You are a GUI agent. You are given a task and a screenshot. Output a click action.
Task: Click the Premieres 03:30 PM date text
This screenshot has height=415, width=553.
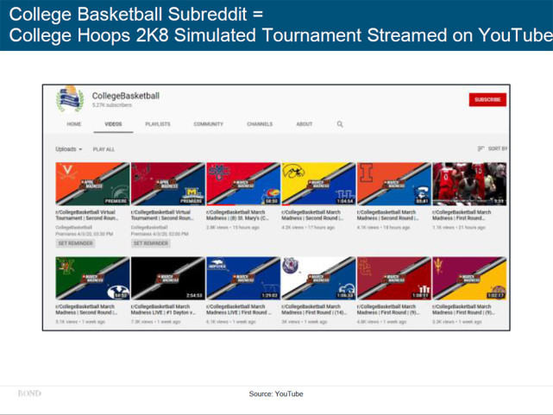click(85, 234)
